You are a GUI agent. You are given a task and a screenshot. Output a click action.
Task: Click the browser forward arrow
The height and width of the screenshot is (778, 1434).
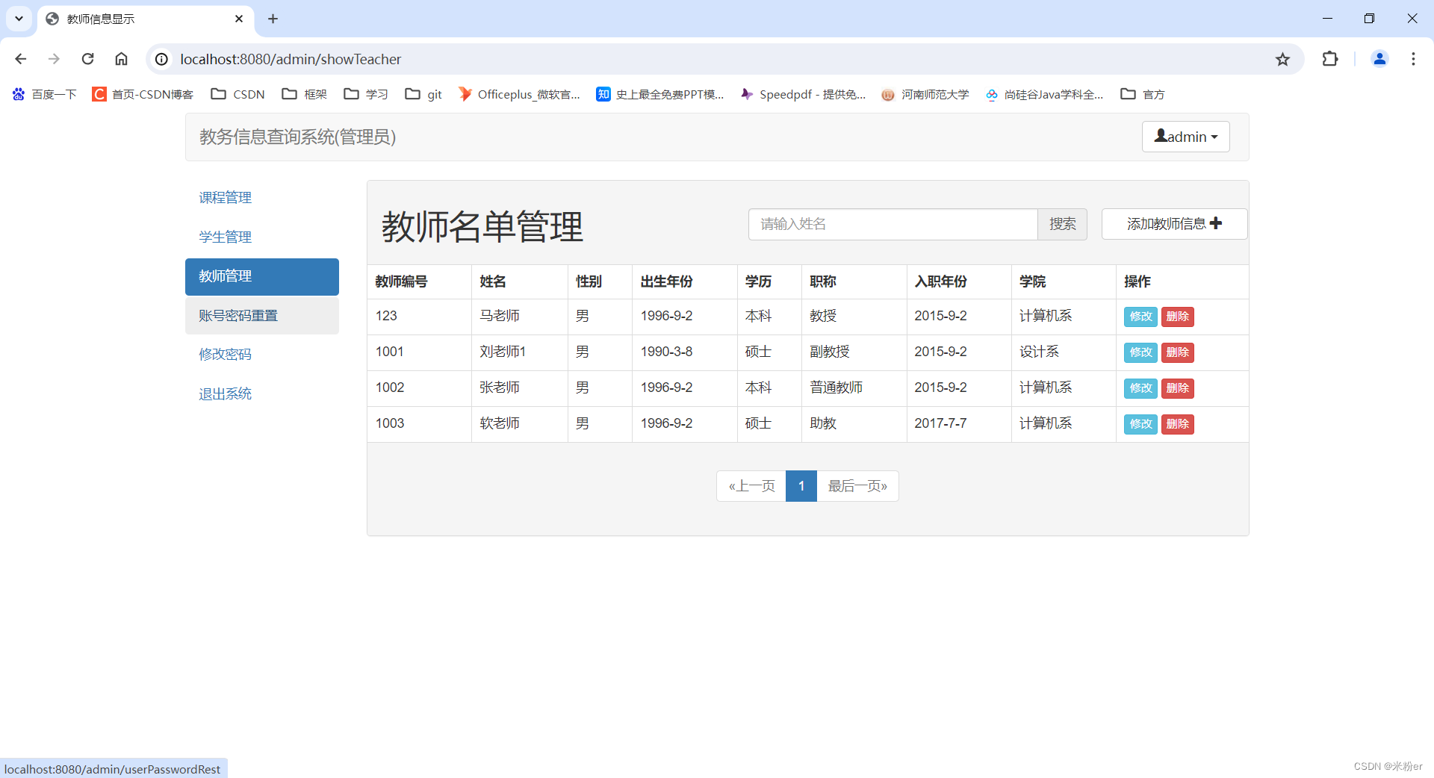(x=54, y=59)
